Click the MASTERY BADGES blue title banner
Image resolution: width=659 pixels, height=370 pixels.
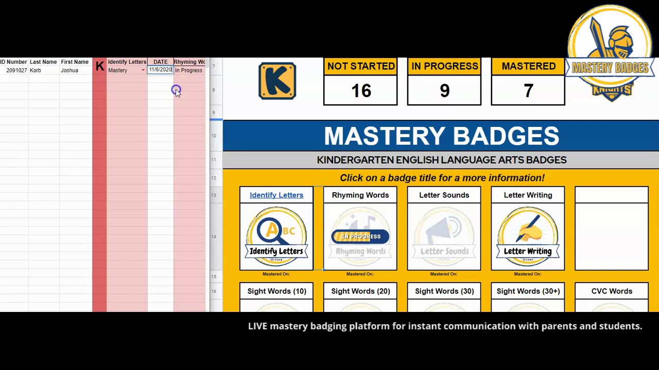pyautogui.click(x=441, y=136)
